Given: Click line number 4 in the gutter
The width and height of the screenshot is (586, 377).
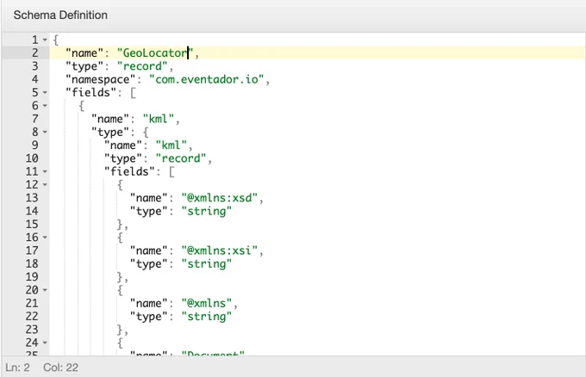Looking at the screenshot, I should click(x=34, y=79).
